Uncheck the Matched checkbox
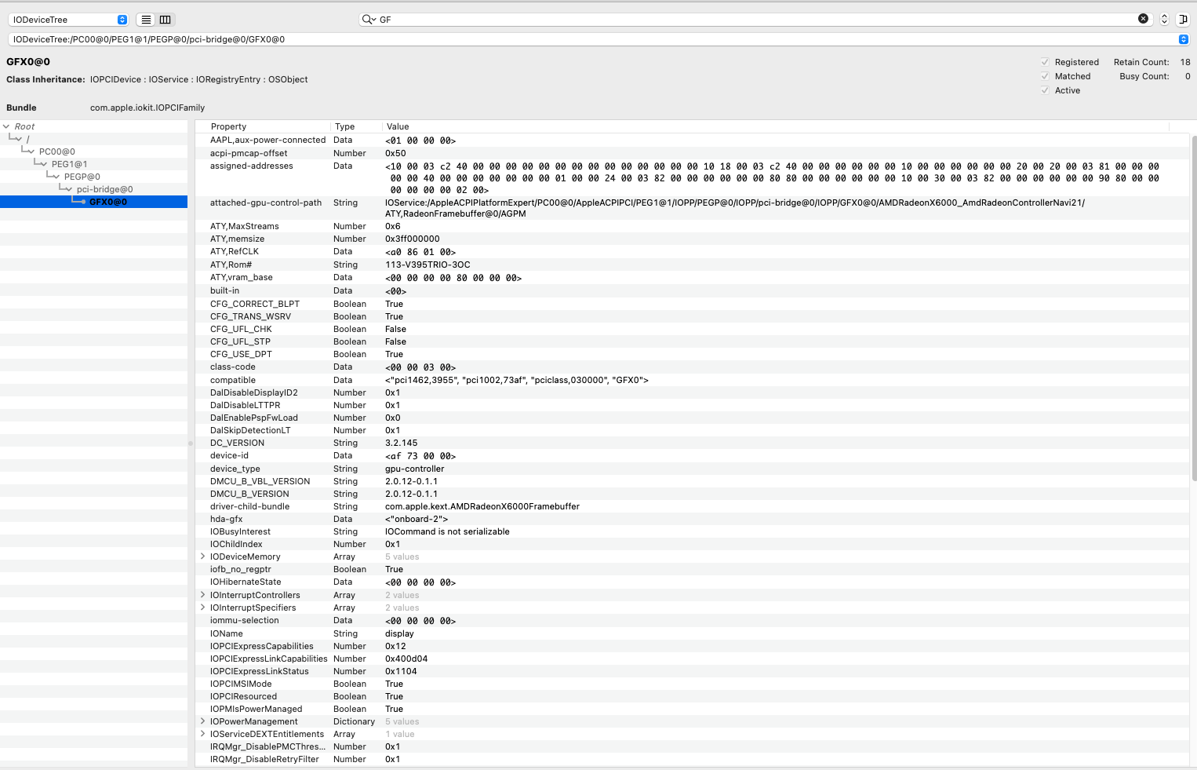Image resolution: width=1197 pixels, height=770 pixels. [1045, 76]
